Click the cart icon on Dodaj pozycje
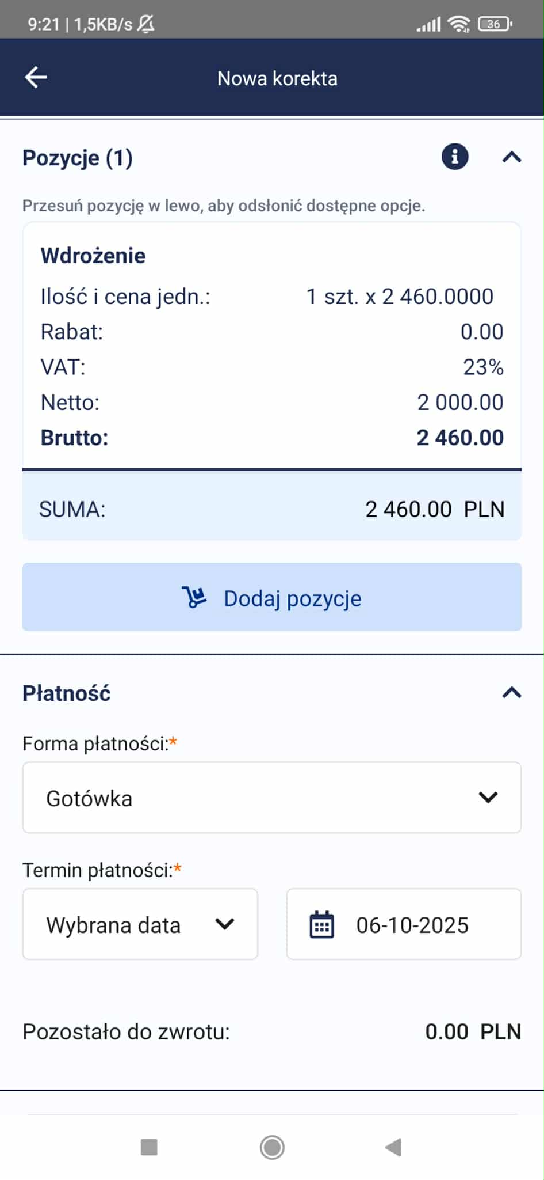544x1180 pixels. click(194, 597)
